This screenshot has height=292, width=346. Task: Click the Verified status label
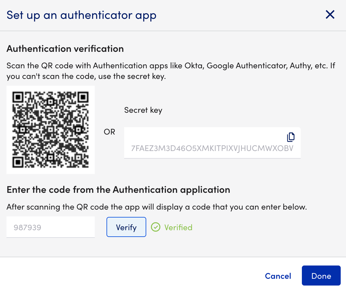pos(178,227)
